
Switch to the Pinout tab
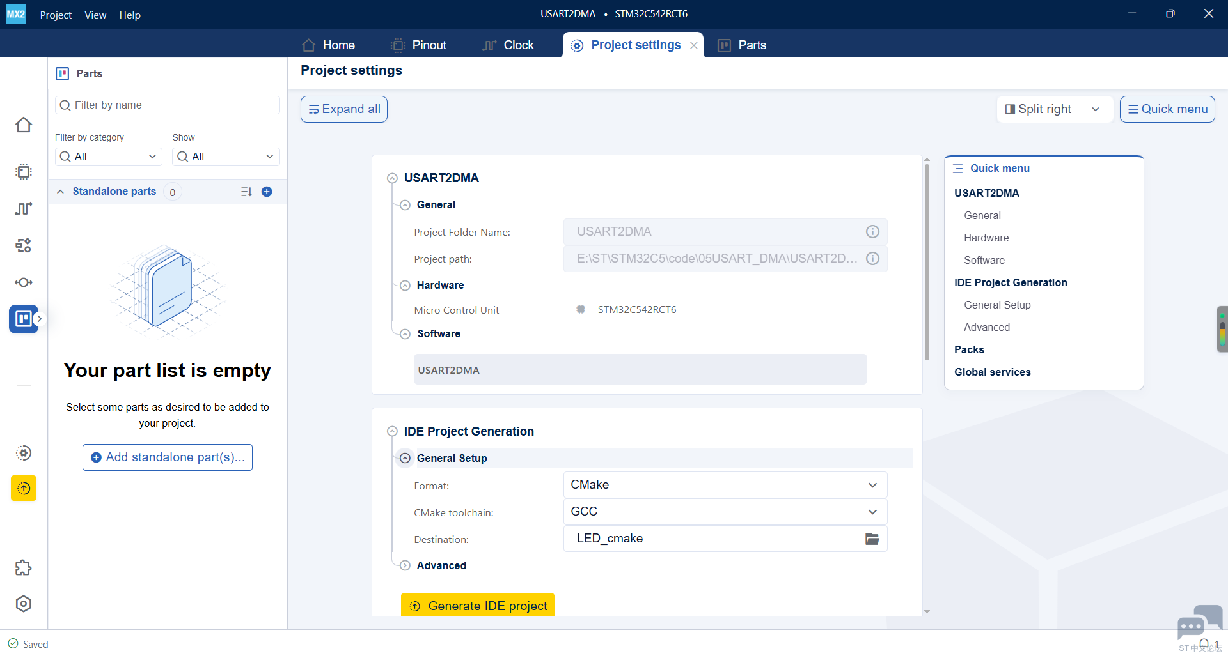tap(419, 45)
